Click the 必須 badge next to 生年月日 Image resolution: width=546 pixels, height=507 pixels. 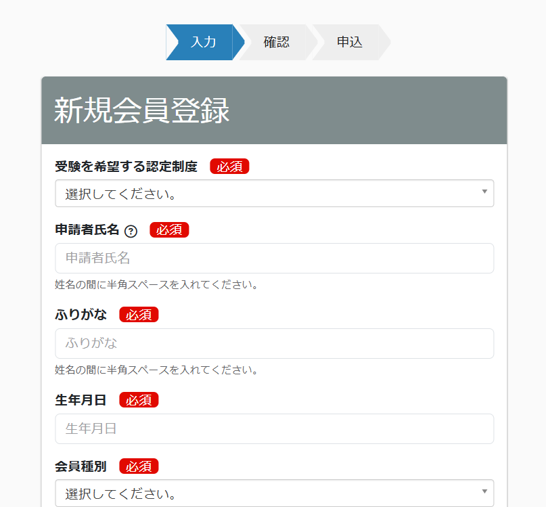click(x=139, y=400)
